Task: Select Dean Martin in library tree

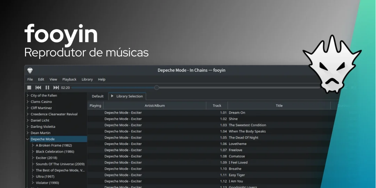Action: pos(41,133)
